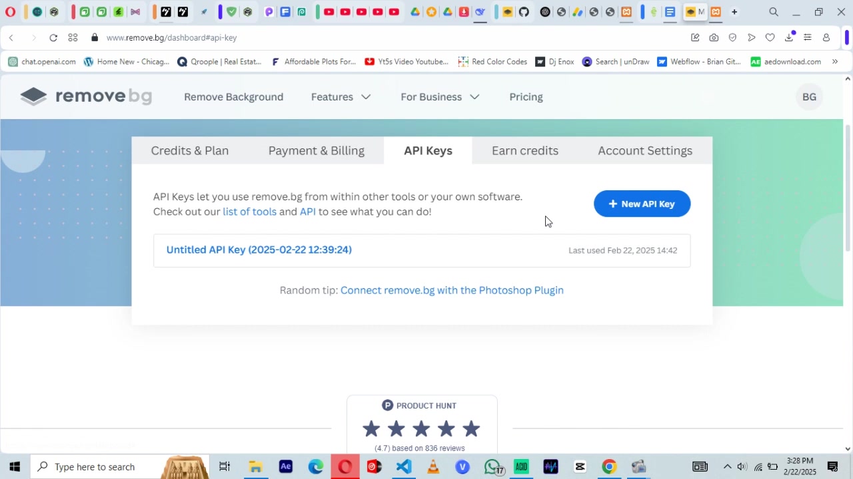Expand the For Business dropdown menu
Image resolution: width=853 pixels, height=479 pixels.
[x=440, y=97]
